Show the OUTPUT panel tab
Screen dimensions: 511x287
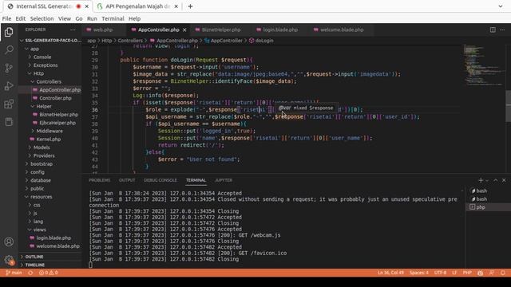[127, 180]
